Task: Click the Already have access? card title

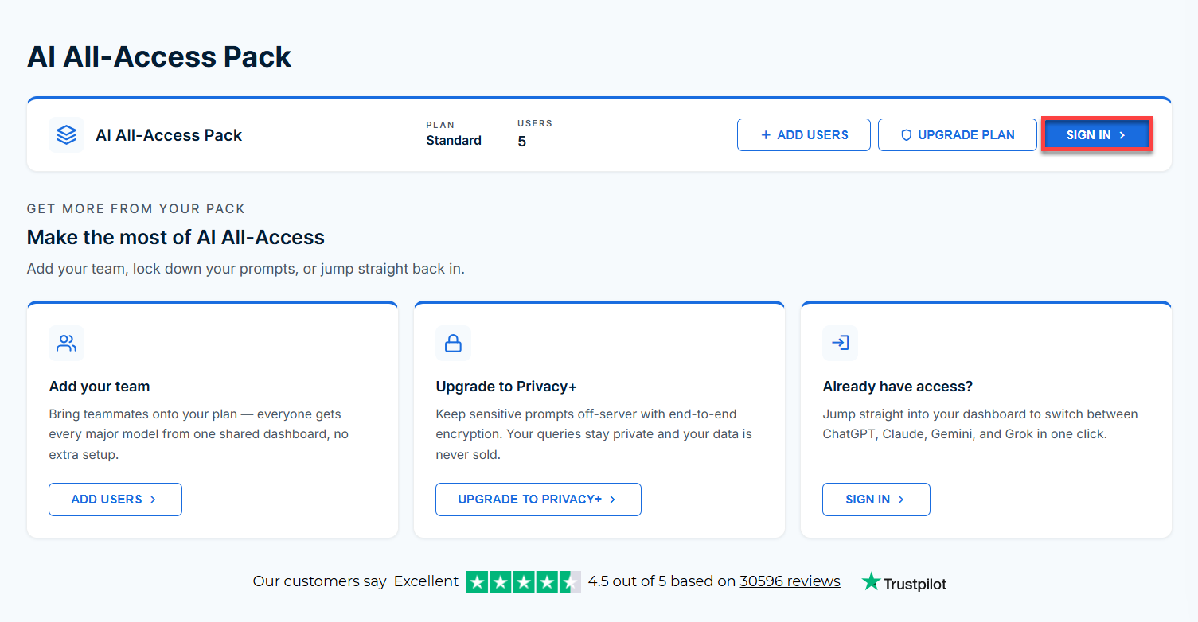Action: coord(898,387)
